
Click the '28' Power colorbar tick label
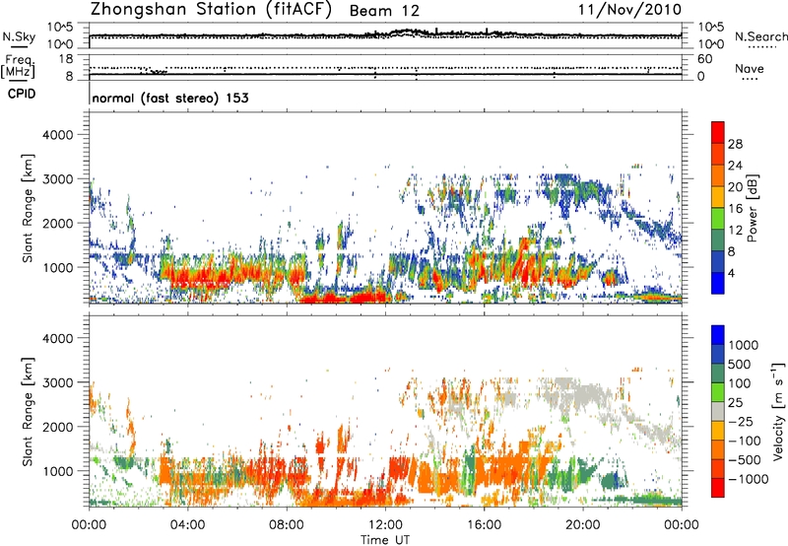(x=735, y=144)
